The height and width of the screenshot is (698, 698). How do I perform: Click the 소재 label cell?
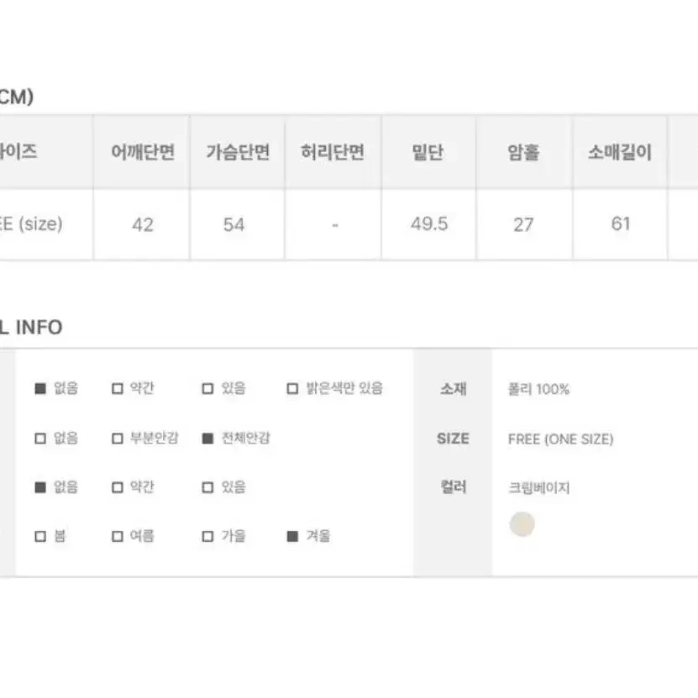point(454,389)
